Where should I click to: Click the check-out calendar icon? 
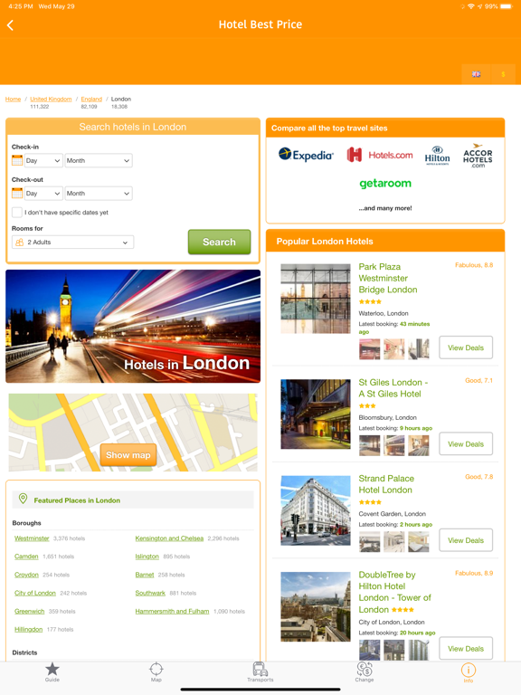pyautogui.click(x=17, y=194)
